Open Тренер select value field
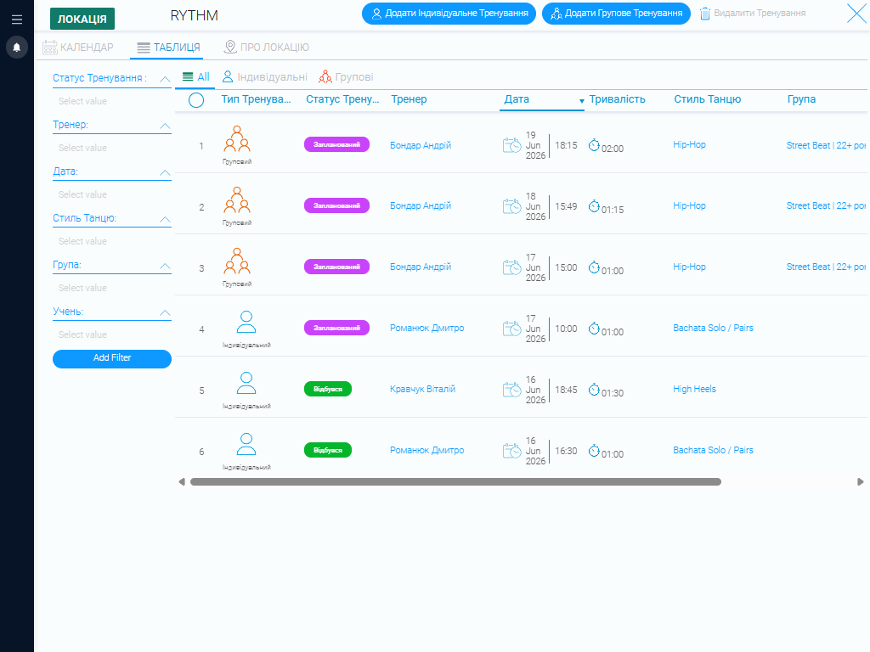 (x=112, y=148)
